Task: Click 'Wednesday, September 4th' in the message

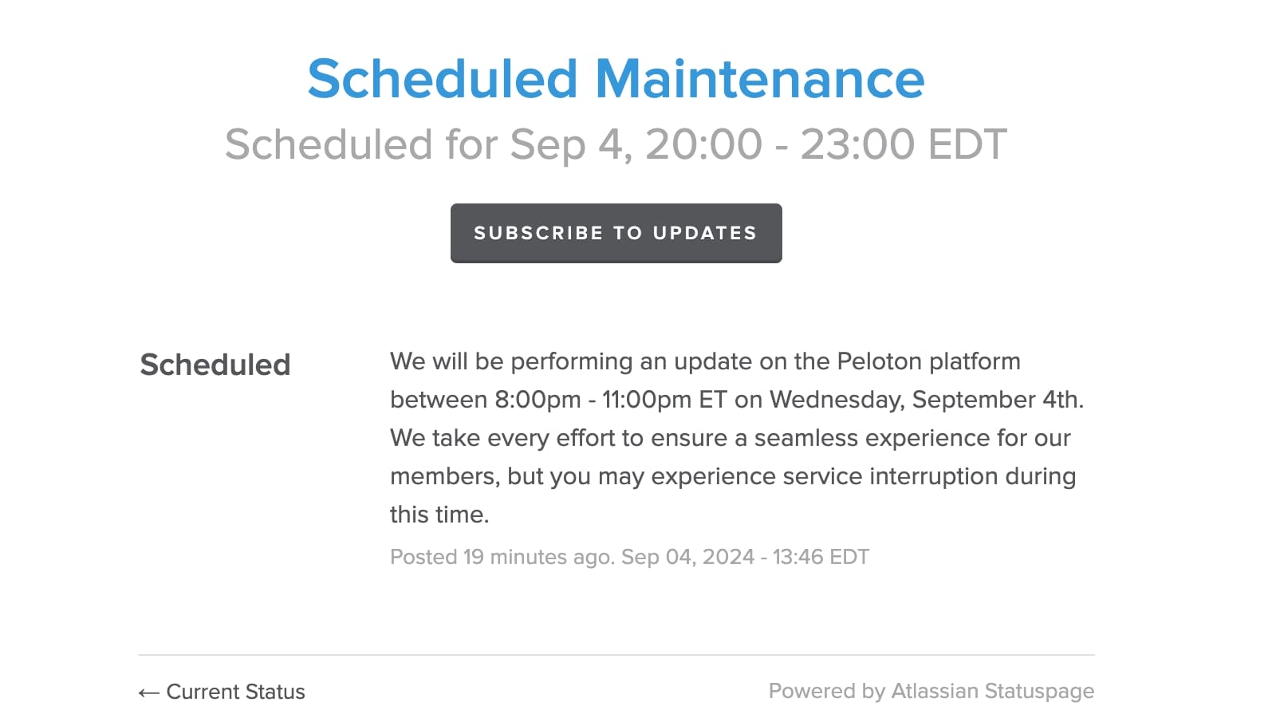Action: (x=926, y=400)
